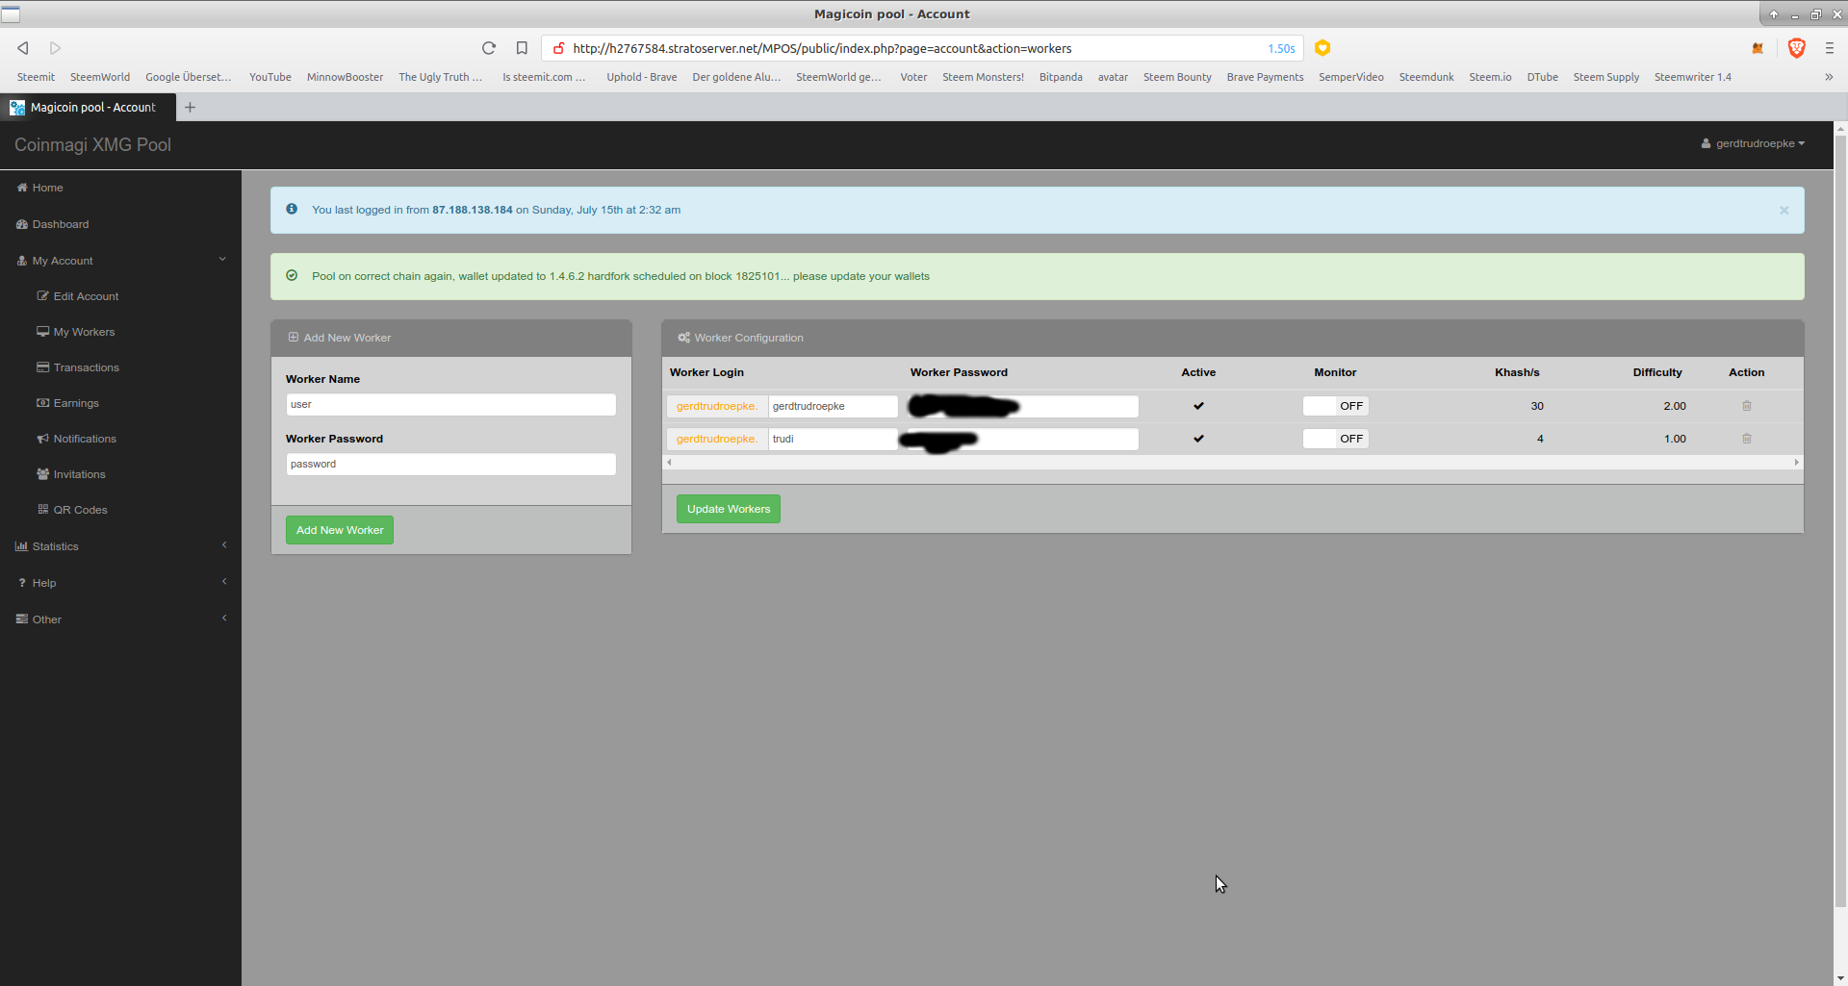This screenshot has width=1848, height=986.
Task: Open the YouTube bookmark
Action: [270, 77]
